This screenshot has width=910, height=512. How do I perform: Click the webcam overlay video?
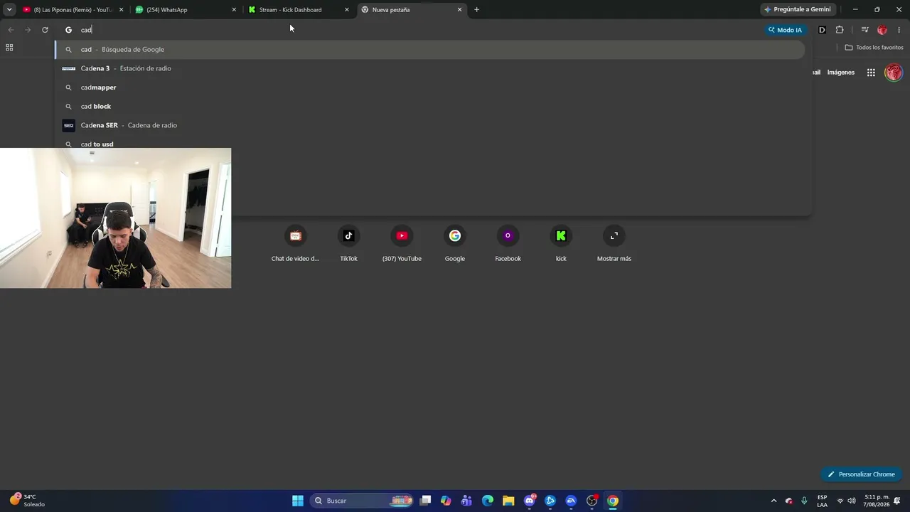115,218
